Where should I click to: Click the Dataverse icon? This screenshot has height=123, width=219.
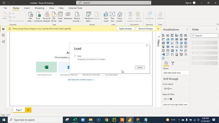[68, 16]
